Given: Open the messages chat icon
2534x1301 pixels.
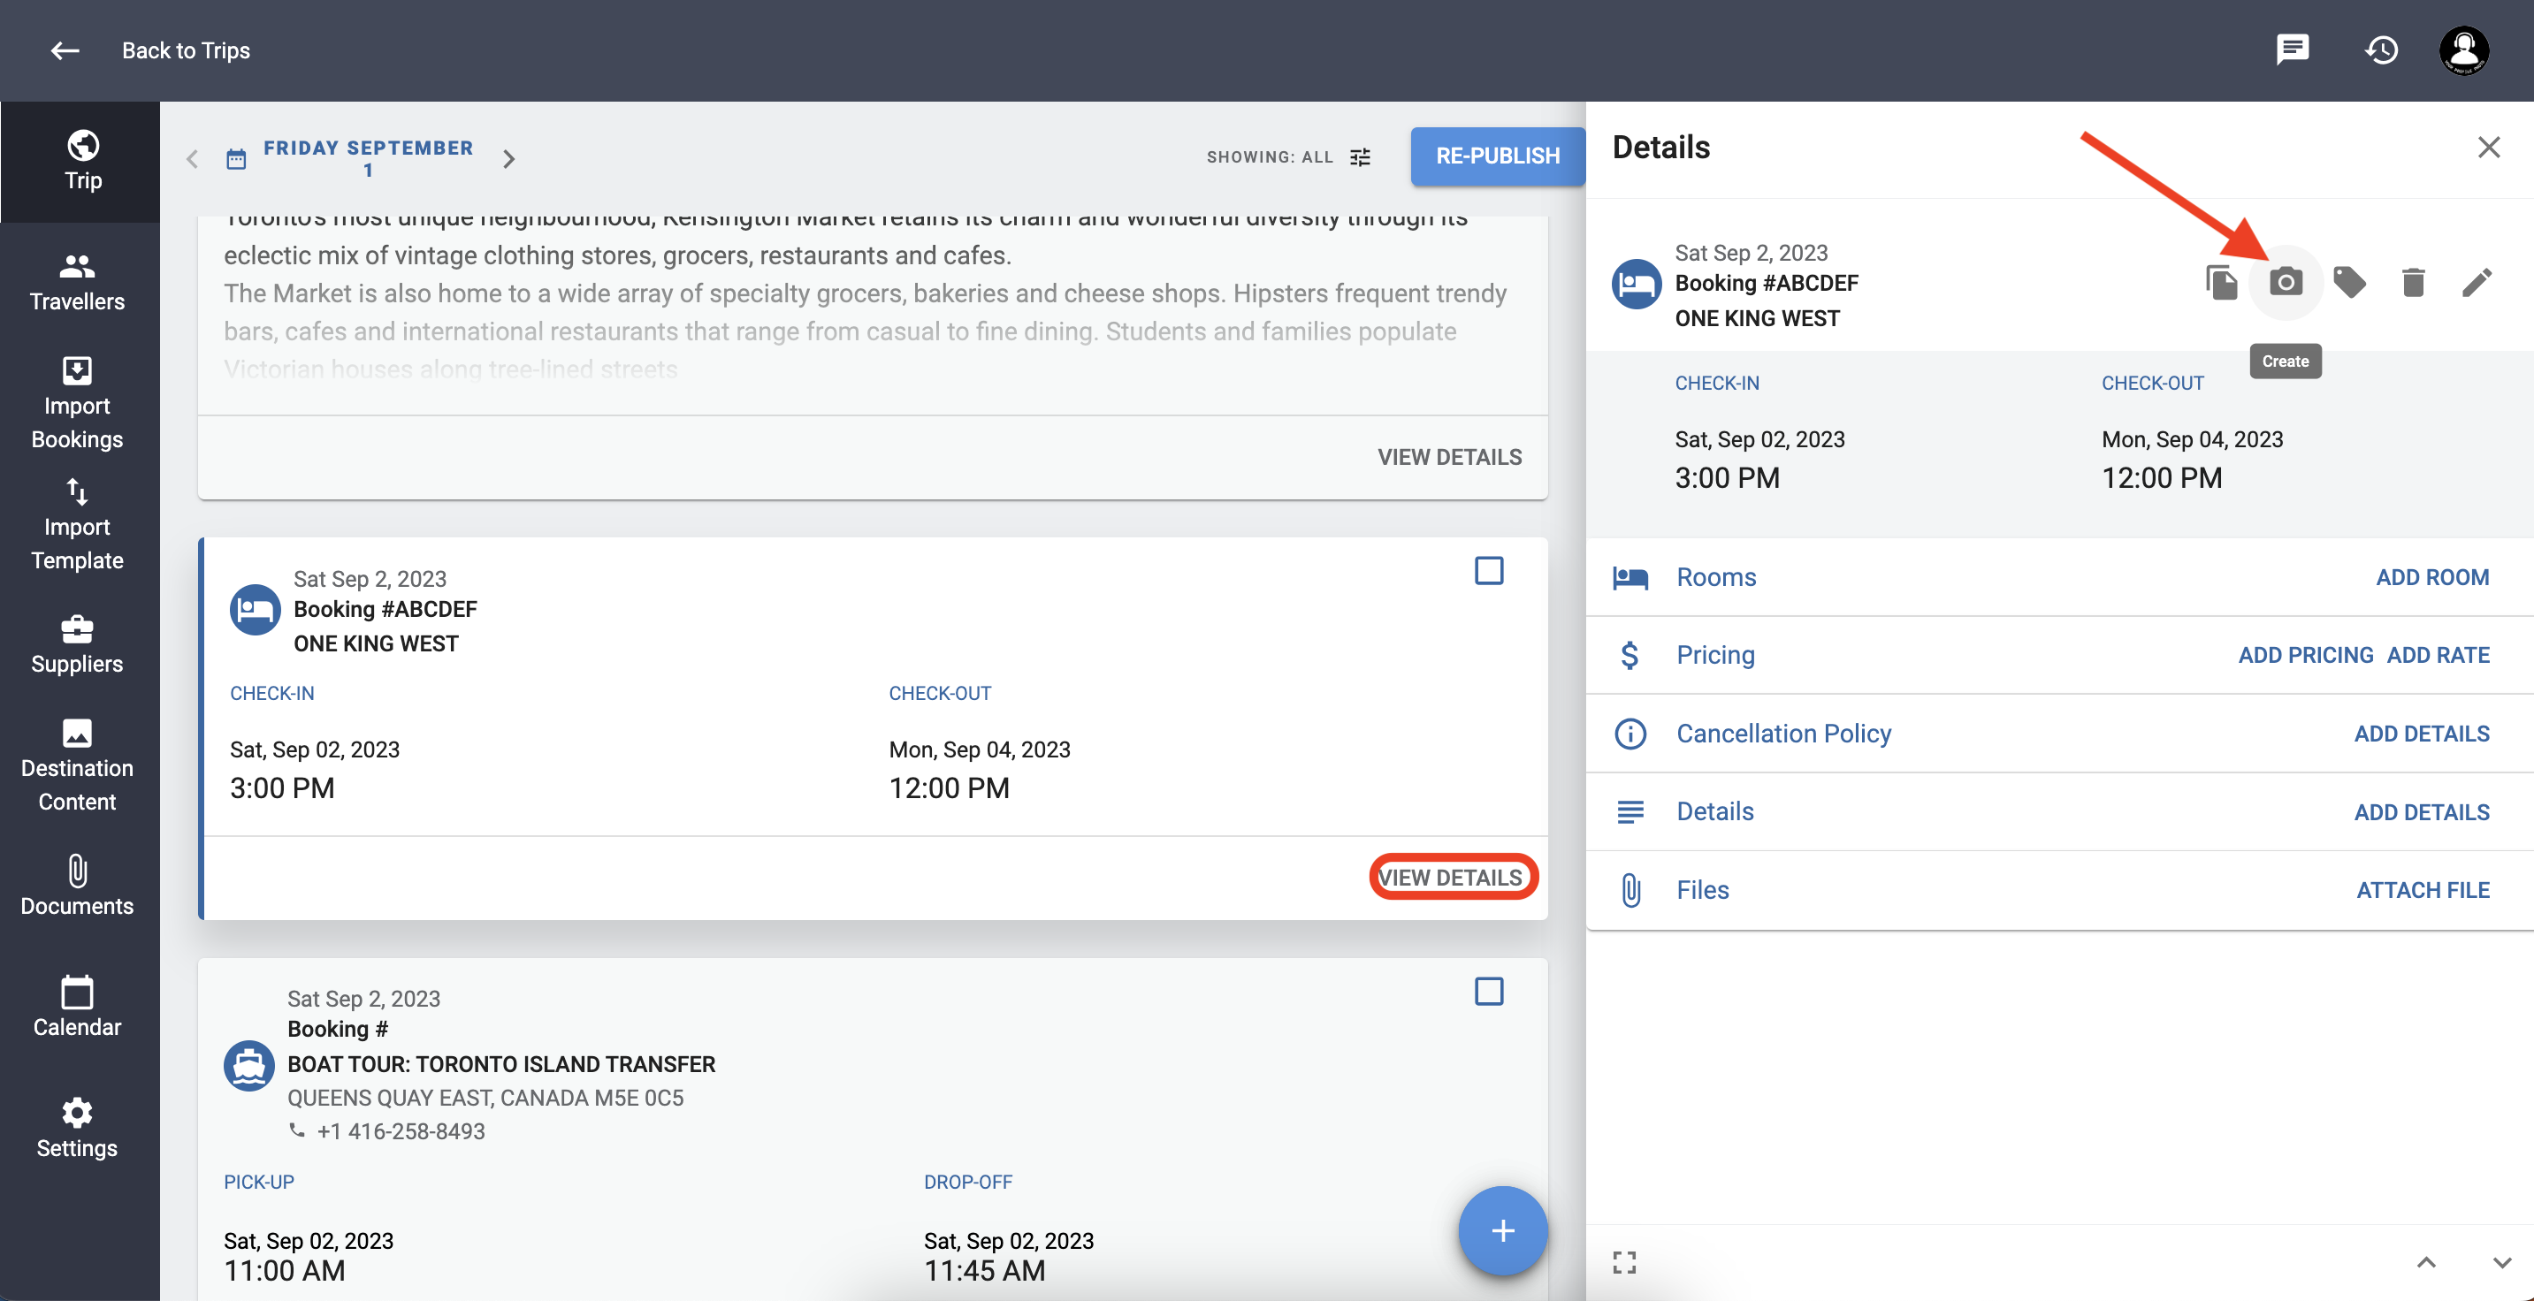Looking at the screenshot, I should 2292,49.
